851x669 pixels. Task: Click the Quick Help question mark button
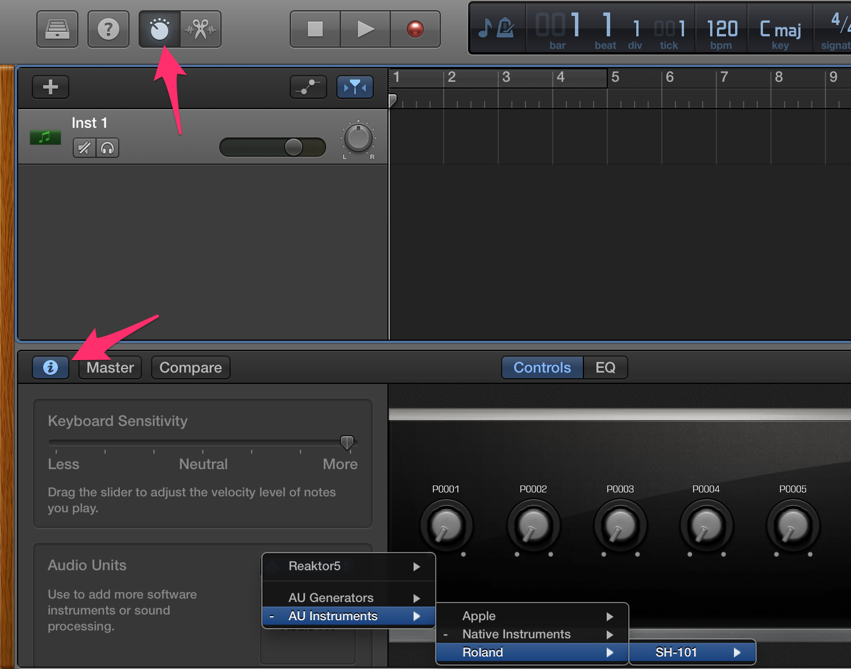point(109,29)
